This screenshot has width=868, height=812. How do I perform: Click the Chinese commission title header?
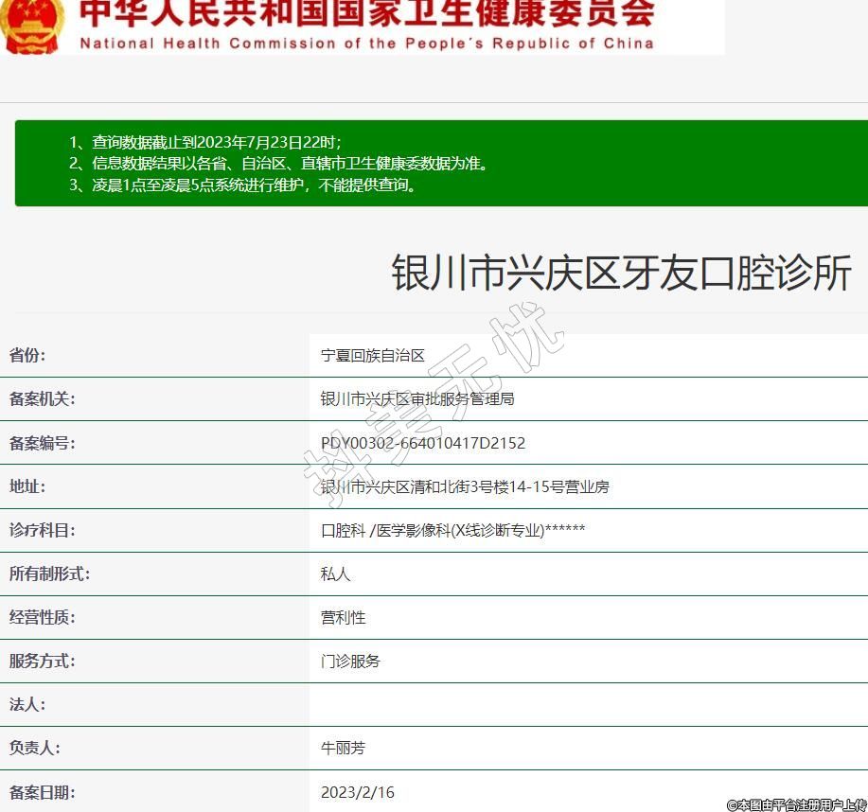pos(365,13)
